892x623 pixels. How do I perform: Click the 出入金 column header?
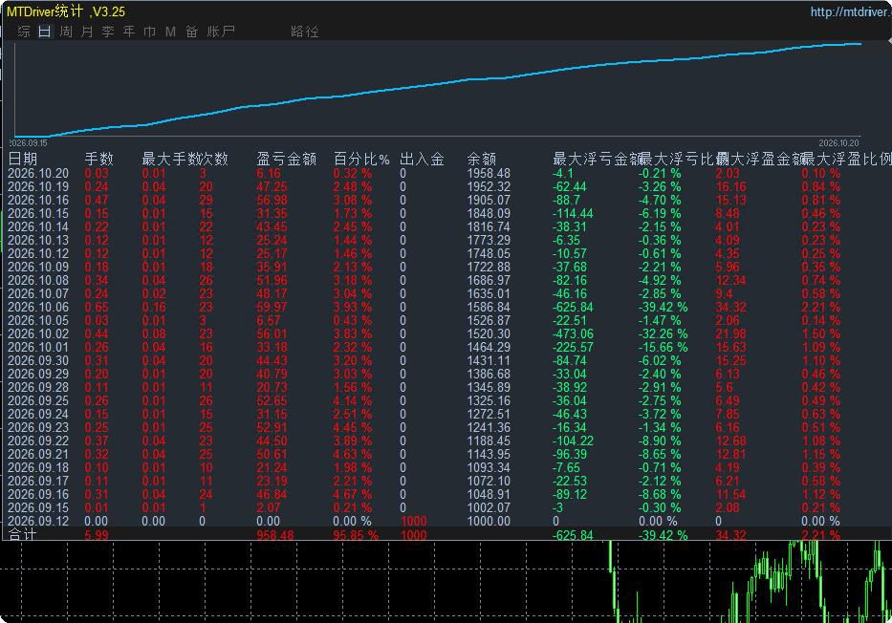pos(422,159)
